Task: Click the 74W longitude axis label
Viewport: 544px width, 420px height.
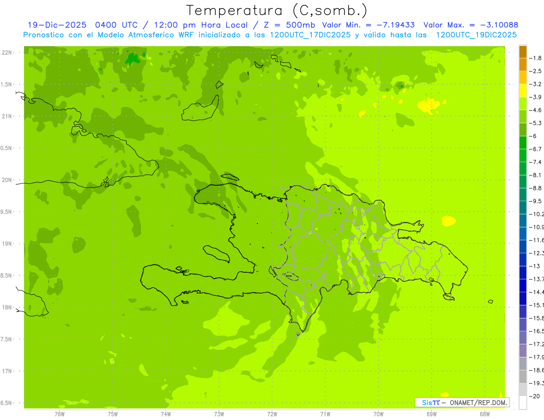Action: pyautogui.click(x=165, y=414)
